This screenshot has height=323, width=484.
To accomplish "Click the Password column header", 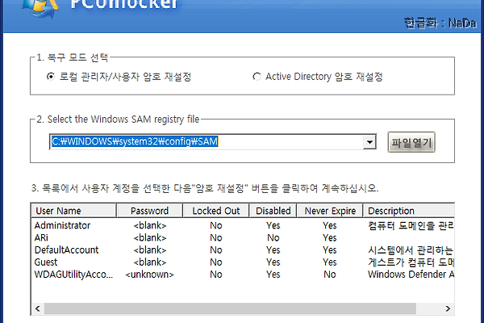I will pos(149,211).
